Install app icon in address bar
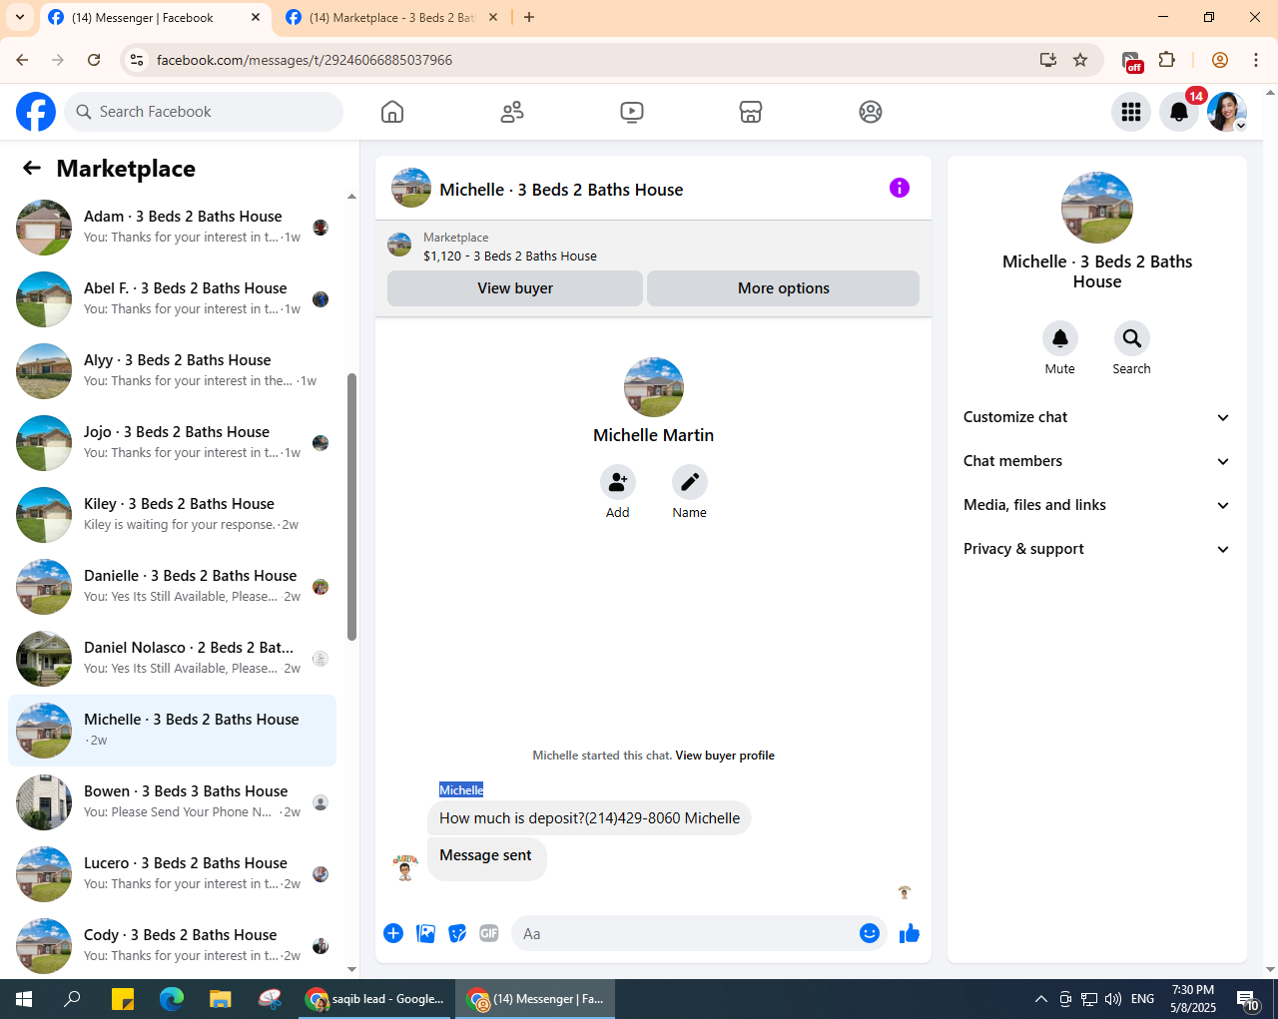Image resolution: width=1278 pixels, height=1019 pixels. point(1048,60)
